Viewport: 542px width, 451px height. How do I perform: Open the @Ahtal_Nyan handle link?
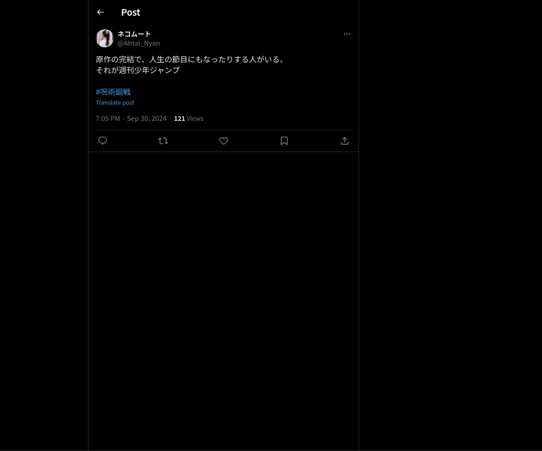click(139, 43)
